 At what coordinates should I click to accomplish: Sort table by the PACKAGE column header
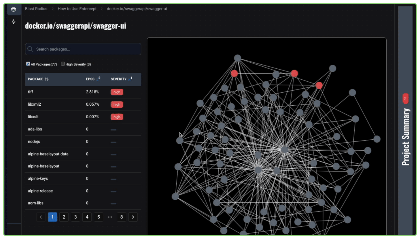point(35,79)
